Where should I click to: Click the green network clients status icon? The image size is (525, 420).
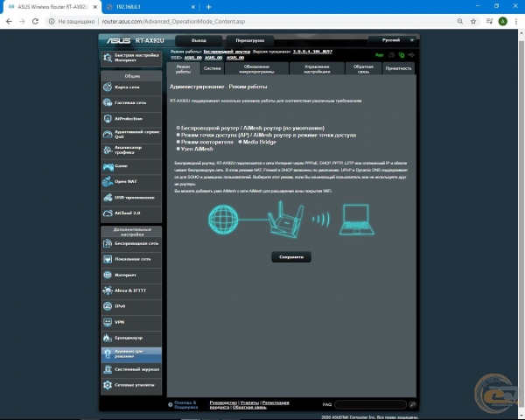[x=402, y=55]
